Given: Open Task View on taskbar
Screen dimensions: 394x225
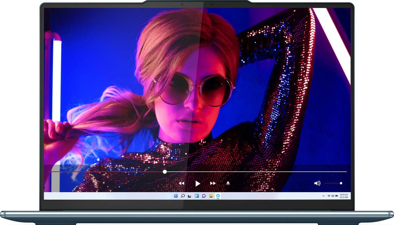Looking at the screenshot, I should 189,196.
